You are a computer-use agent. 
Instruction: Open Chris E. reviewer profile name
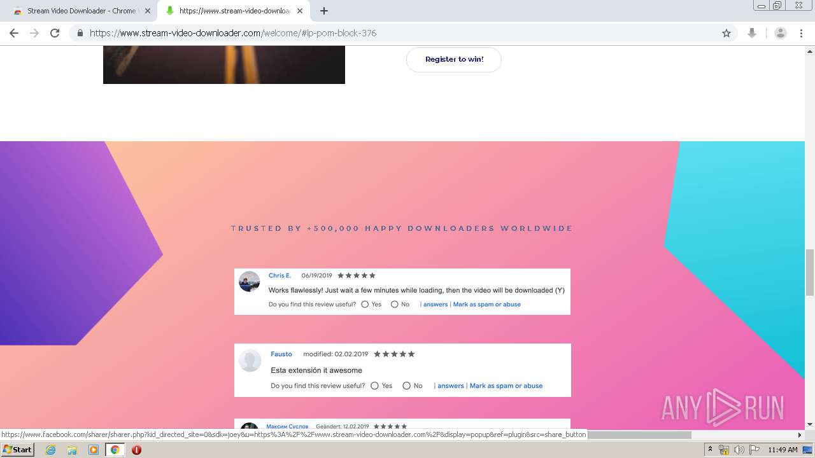(280, 275)
